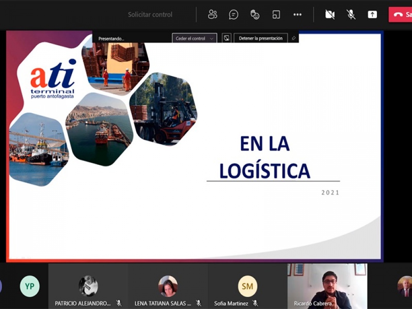
Task: Click the ati terminal logo on the slide
Action: click(53, 79)
